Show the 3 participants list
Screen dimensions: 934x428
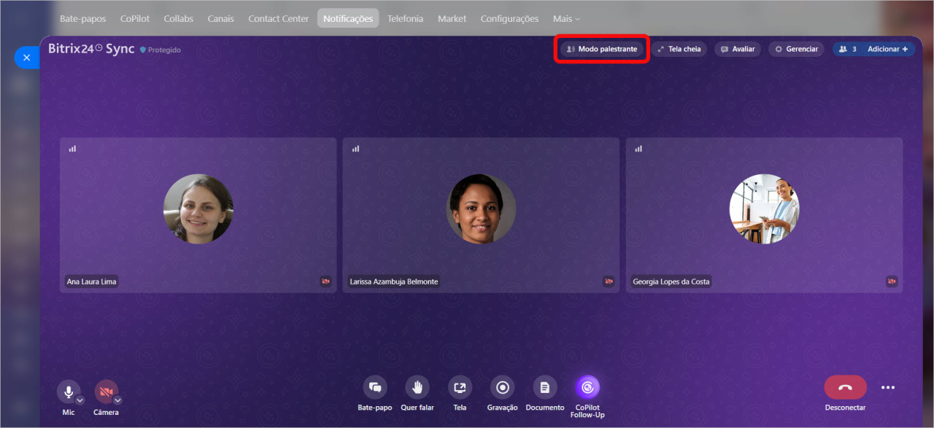point(847,49)
